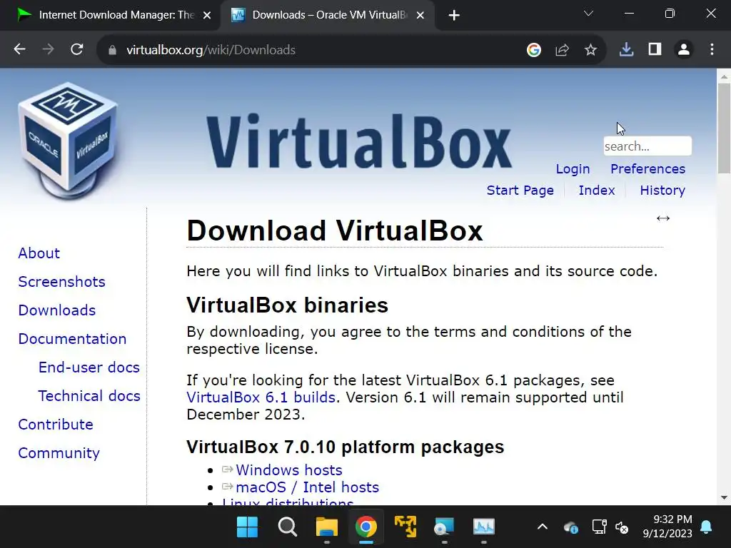This screenshot has height=548, width=731.
Task: Open the yellow arrows app on taskbar
Action: pyautogui.click(x=405, y=527)
